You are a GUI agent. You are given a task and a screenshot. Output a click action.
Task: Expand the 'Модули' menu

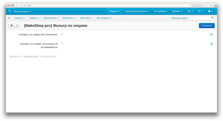coord(114,11)
